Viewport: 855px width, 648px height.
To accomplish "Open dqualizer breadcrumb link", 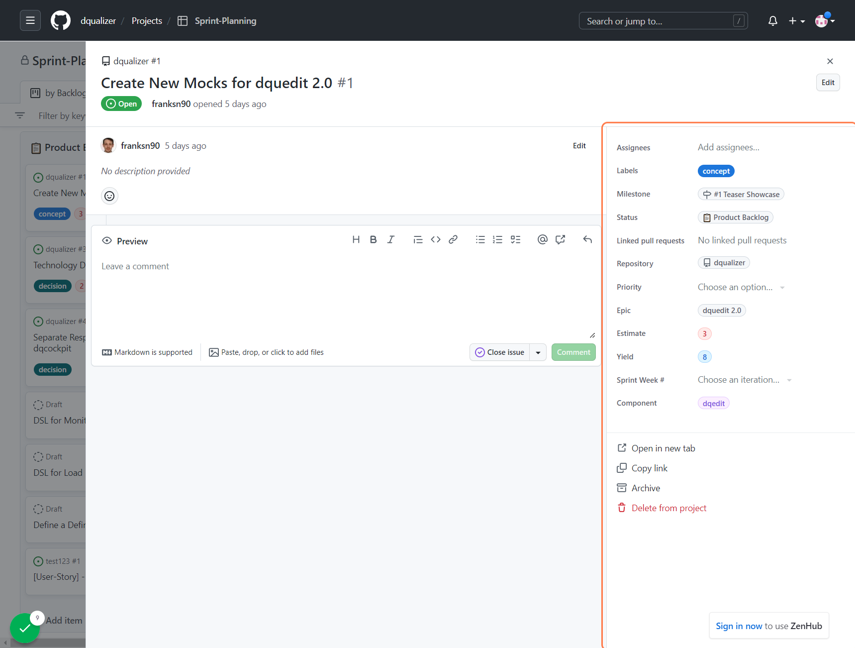I will tap(98, 21).
